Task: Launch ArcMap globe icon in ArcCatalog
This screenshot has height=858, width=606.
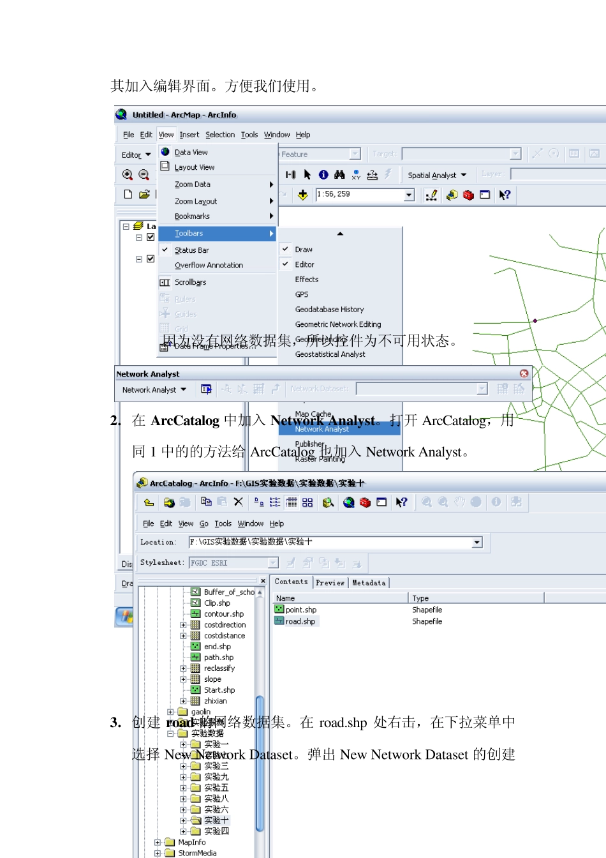Action: [349, 502]
